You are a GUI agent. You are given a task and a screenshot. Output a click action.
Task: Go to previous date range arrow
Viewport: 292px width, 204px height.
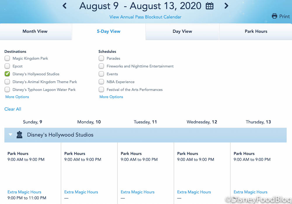[x=65, y=6]
